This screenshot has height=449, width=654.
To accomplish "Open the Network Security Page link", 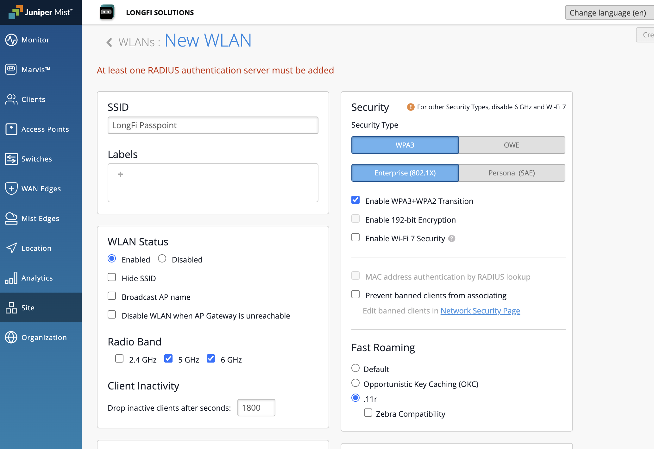I will coord(480,311).
